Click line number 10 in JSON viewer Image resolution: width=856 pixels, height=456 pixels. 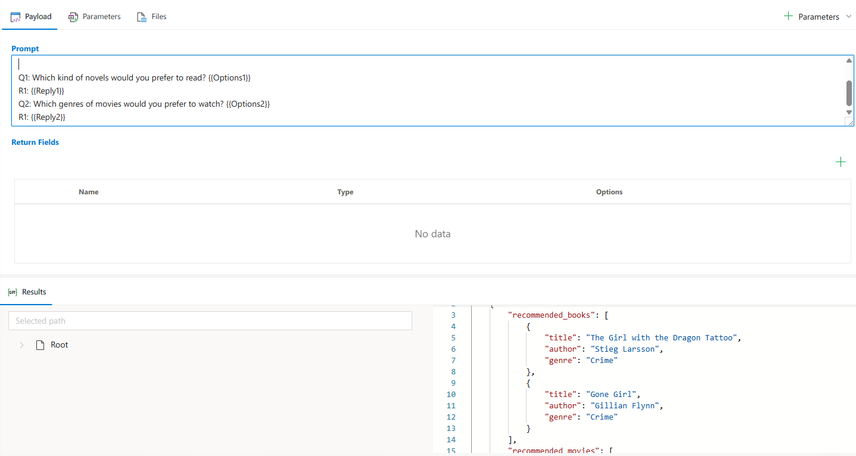[450, 395]
